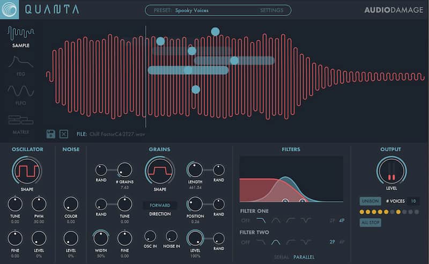This screenshot has width=429, height=264.
Task: Click the Noise Level knob
Action: click(x=71, y=238)
